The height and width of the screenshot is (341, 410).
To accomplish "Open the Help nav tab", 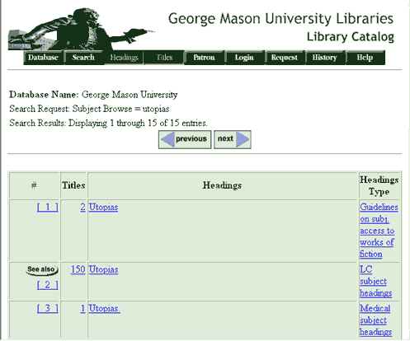I will pyautogui.click(x=365, y=58).
